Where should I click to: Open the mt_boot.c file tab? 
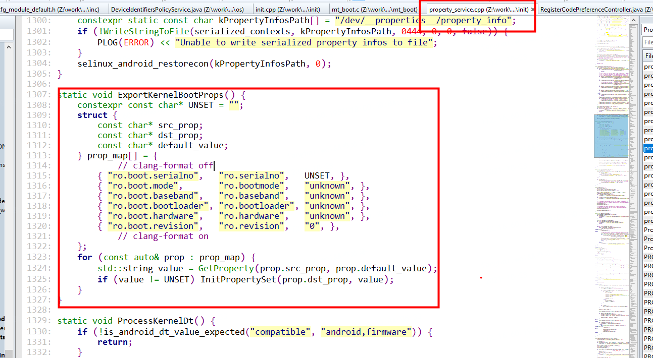(x=374, y=9)
